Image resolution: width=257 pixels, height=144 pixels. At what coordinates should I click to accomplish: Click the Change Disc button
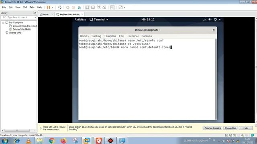[230, 128]
